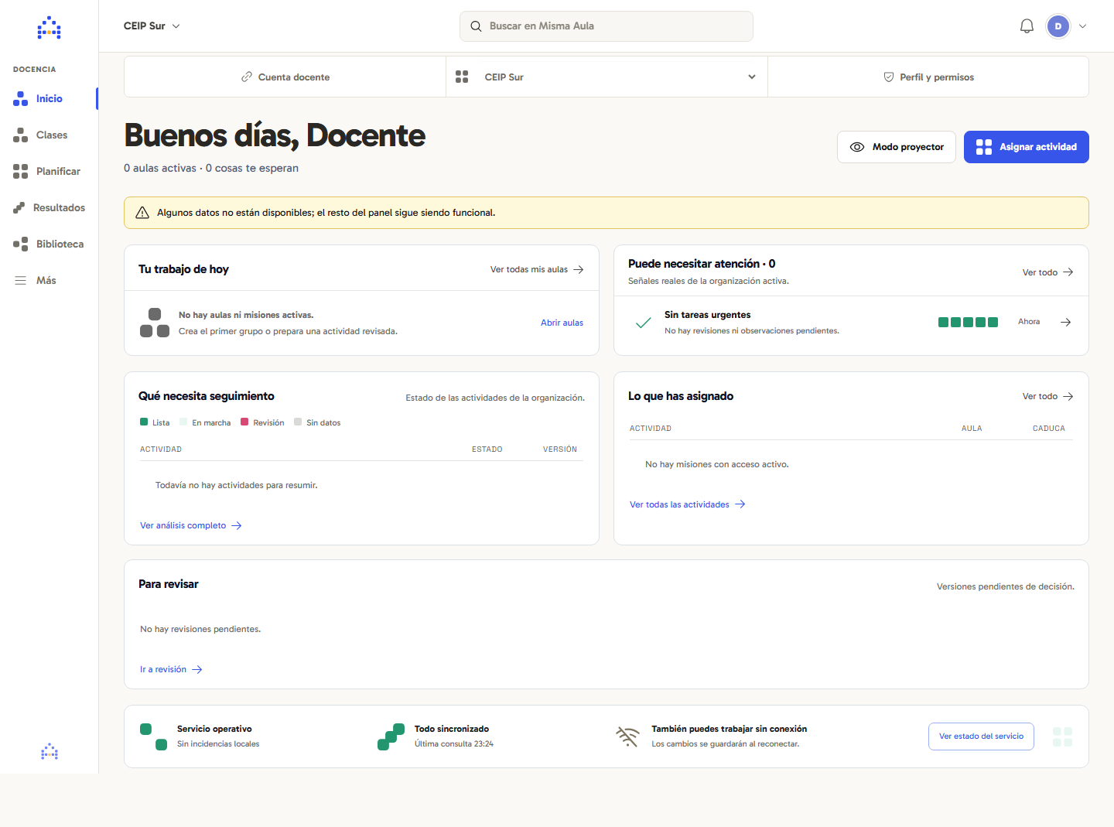Click faded grid icon right of service button
This screenshot has width=1114, height=827.
pyautogui.click(x=1062, y=736)
